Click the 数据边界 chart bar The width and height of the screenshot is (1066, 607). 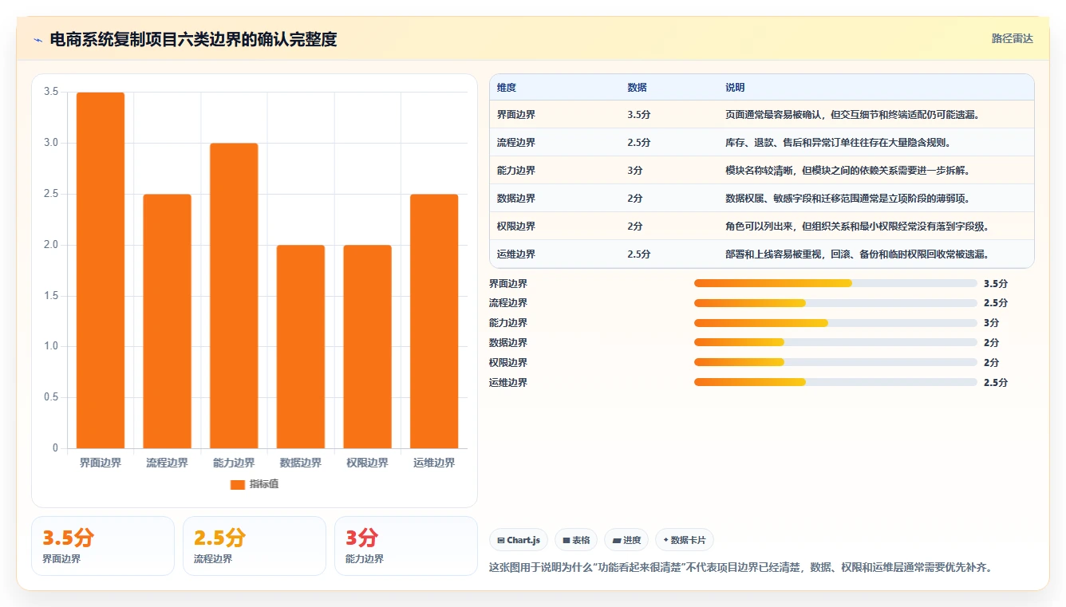[x=301, y=347]
